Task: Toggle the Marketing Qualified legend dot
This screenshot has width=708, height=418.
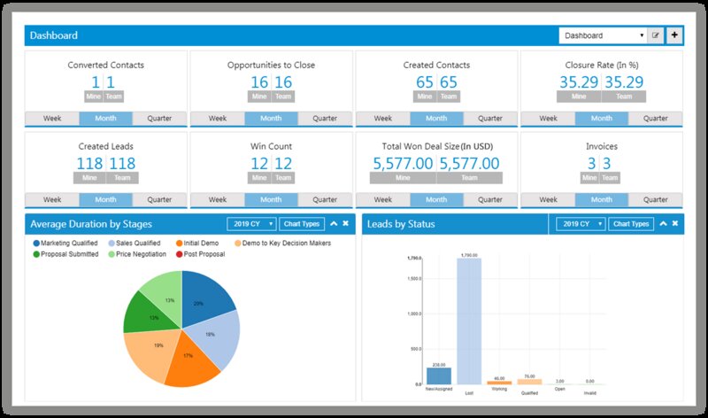Action: [x=36, y=243]
